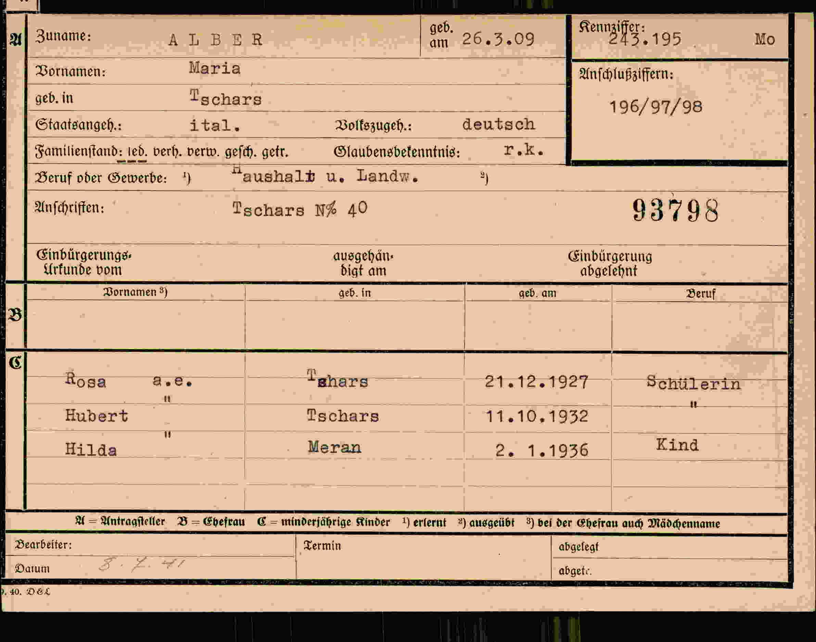Click the birth date '11.10.1932'
This screenshot has width=816, height=642.
point(537,417)
